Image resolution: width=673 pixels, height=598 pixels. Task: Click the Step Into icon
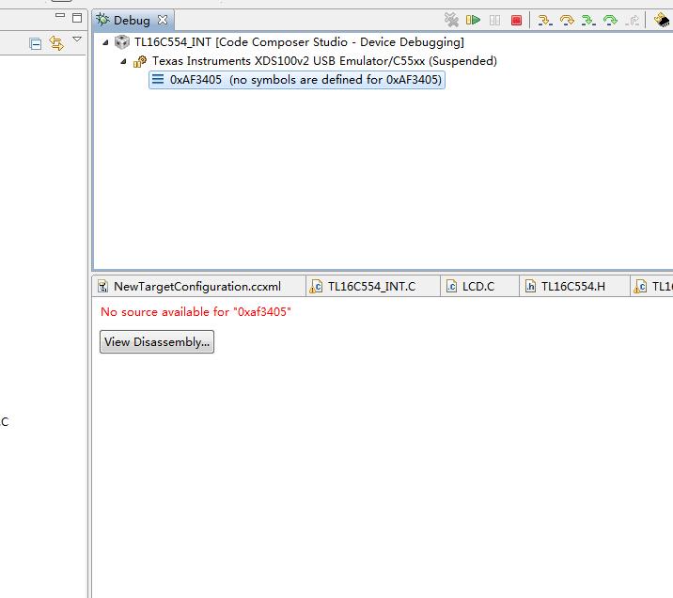click(x=545, y=20)
